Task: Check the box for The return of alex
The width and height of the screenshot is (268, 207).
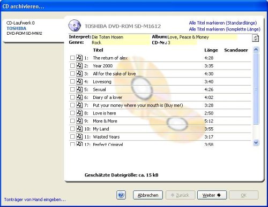Action: click(x=72, y=58)
